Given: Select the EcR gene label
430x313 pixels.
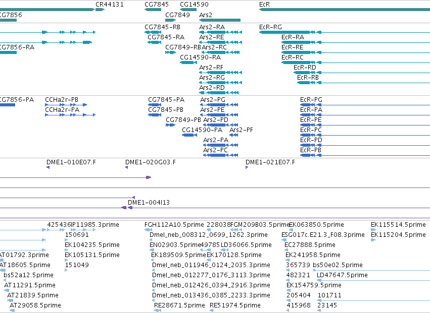Looking at the screenshot, I should coord(264,5).
